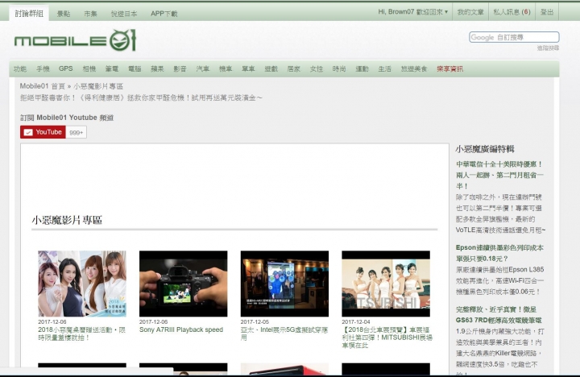Open the 悅遊日本 top tab
Screen dimensions: 580x377
click(x=124, y=14)
